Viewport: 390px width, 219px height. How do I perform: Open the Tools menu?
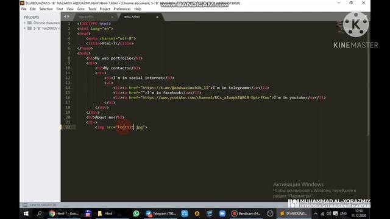[92, 9]
